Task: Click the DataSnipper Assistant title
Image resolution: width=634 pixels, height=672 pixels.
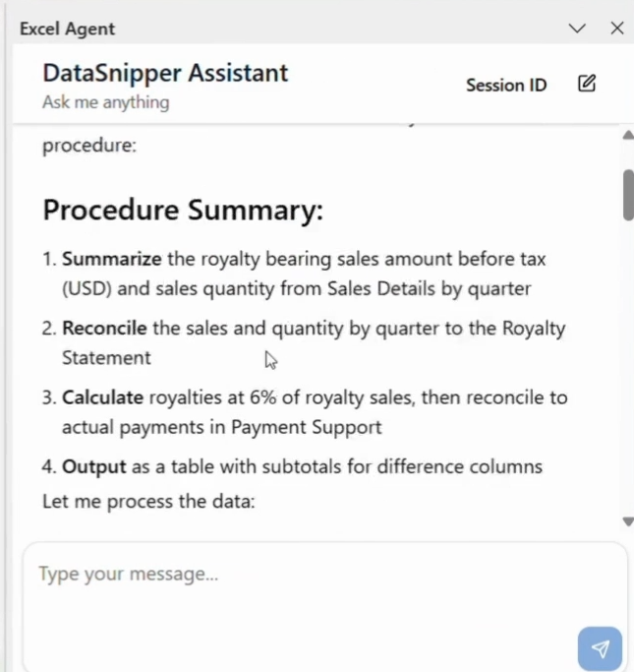Action: tap(165, 72)
